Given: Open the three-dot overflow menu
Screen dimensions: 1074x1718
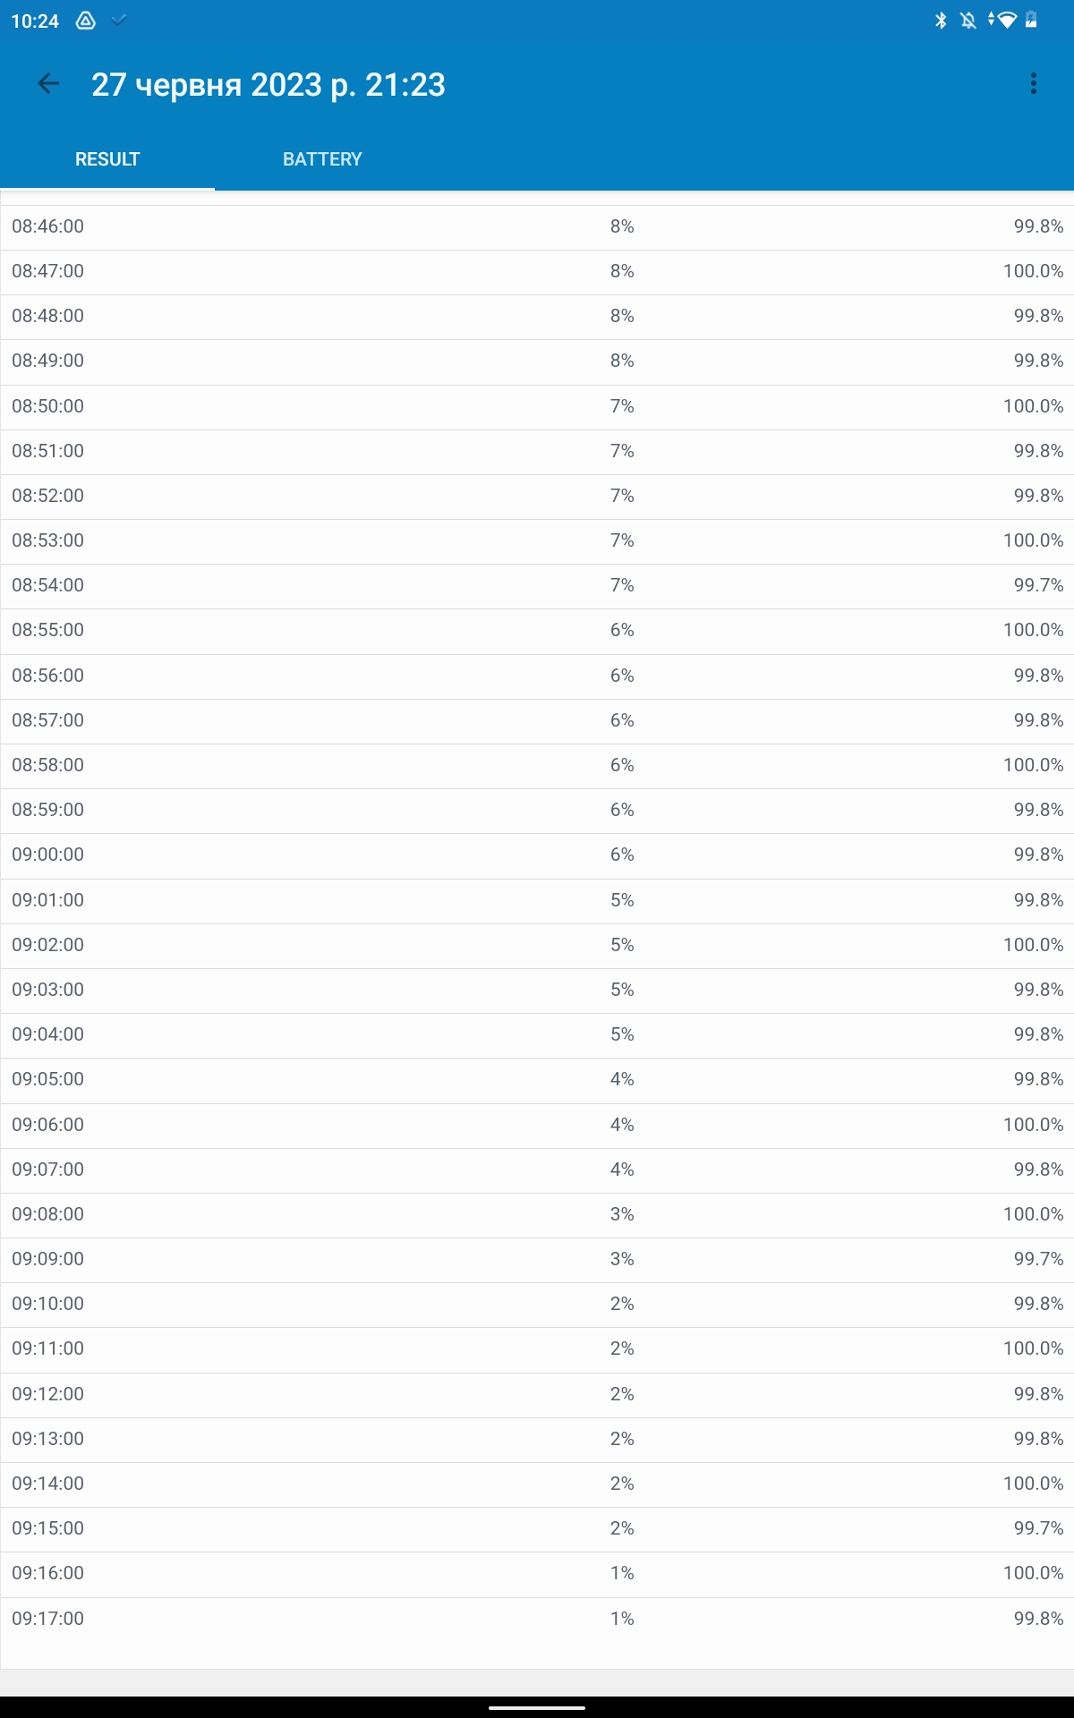Looking at the screenshot, I should [x=1034, y=84].
